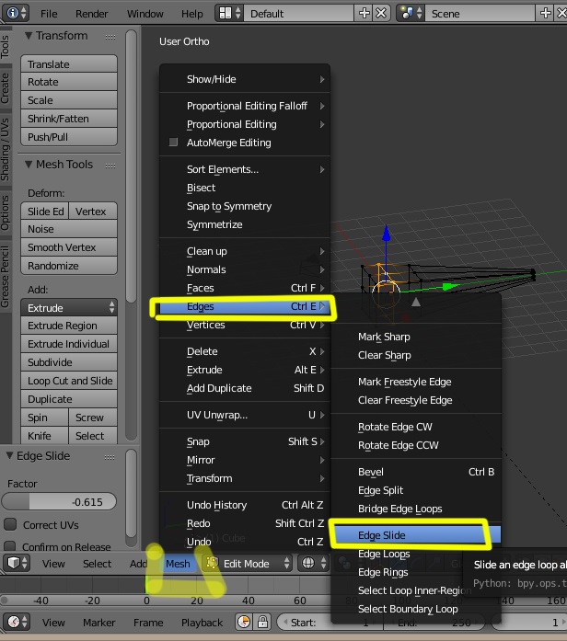Click the Knife button
Screen dimensions: 567x641
(44, 435)
